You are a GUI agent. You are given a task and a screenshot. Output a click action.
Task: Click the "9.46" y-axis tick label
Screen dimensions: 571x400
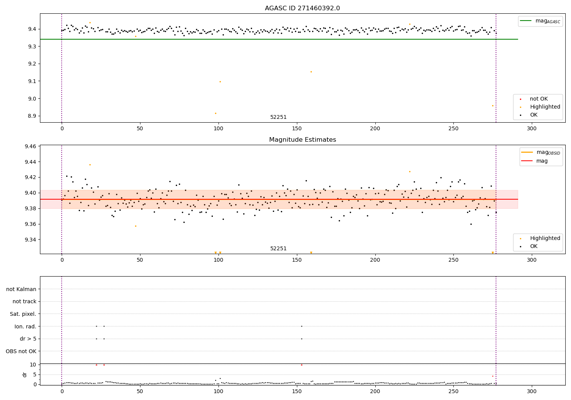(30, 146)
